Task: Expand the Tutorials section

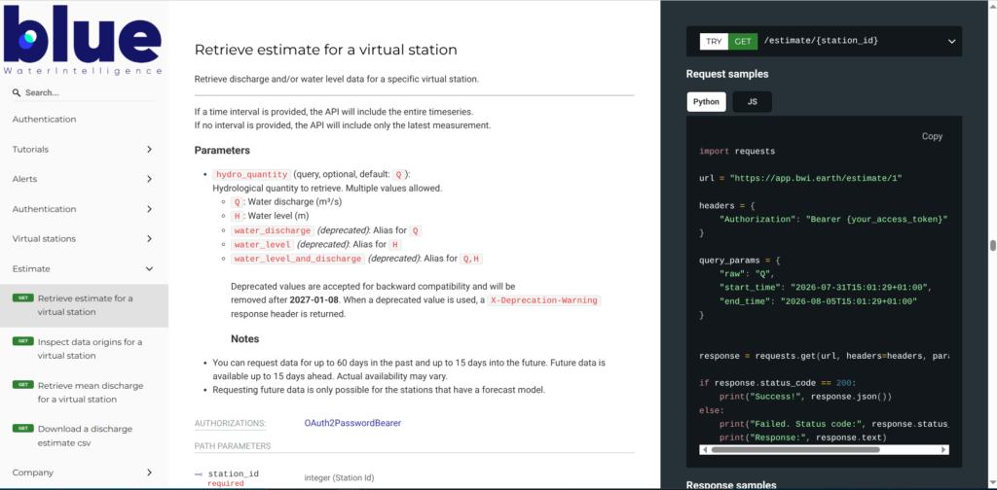Action: 84,149
